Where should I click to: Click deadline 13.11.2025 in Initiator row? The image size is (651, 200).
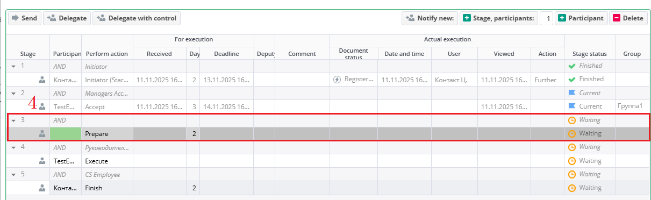click(x=226, y=80)
